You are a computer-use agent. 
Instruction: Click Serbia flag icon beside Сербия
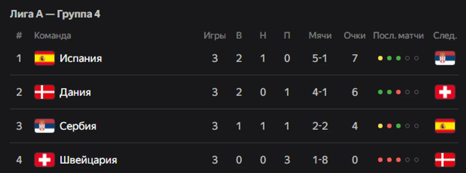click(44, 126)
